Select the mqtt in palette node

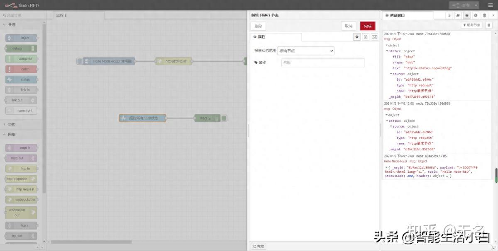pos(22,148)
